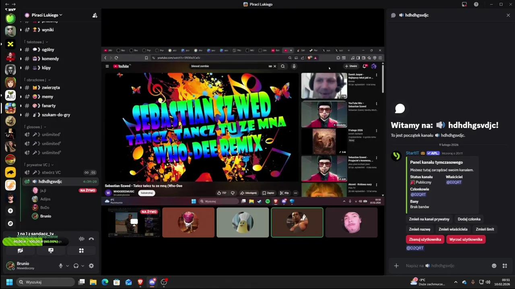Click the @D2QRT mention below the buttons
515x289 pixels.
click(x=415, y=248)
